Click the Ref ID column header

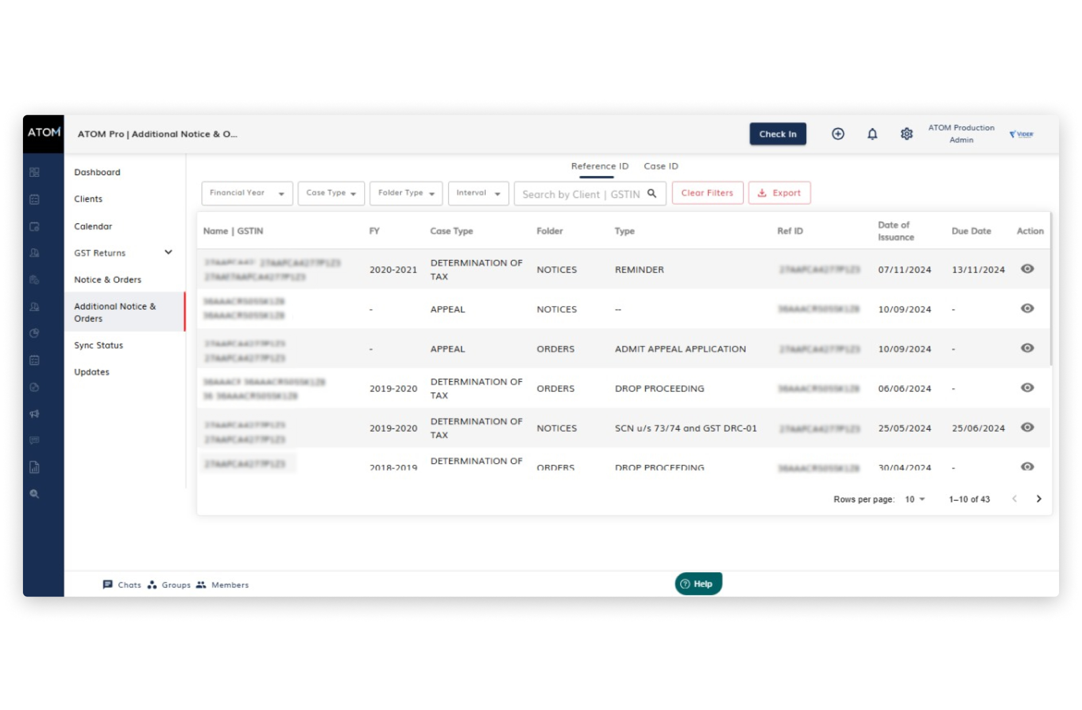790,231
